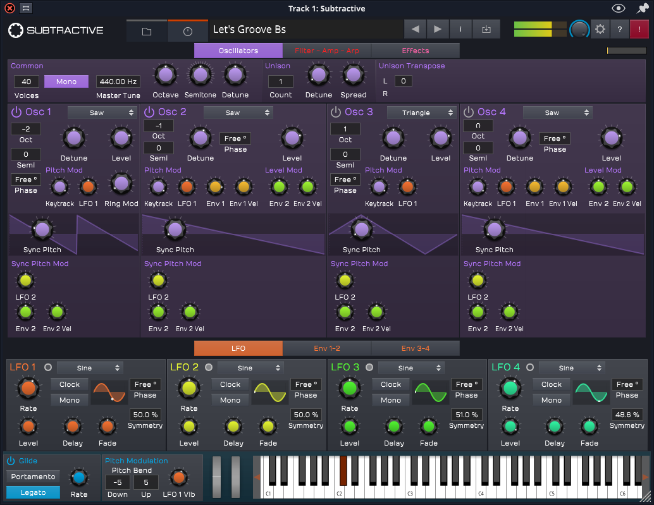Viewport: 654px width, 505px height.
Task: Click the Osc 1 Sync Pitch knob
Action: 42,229
